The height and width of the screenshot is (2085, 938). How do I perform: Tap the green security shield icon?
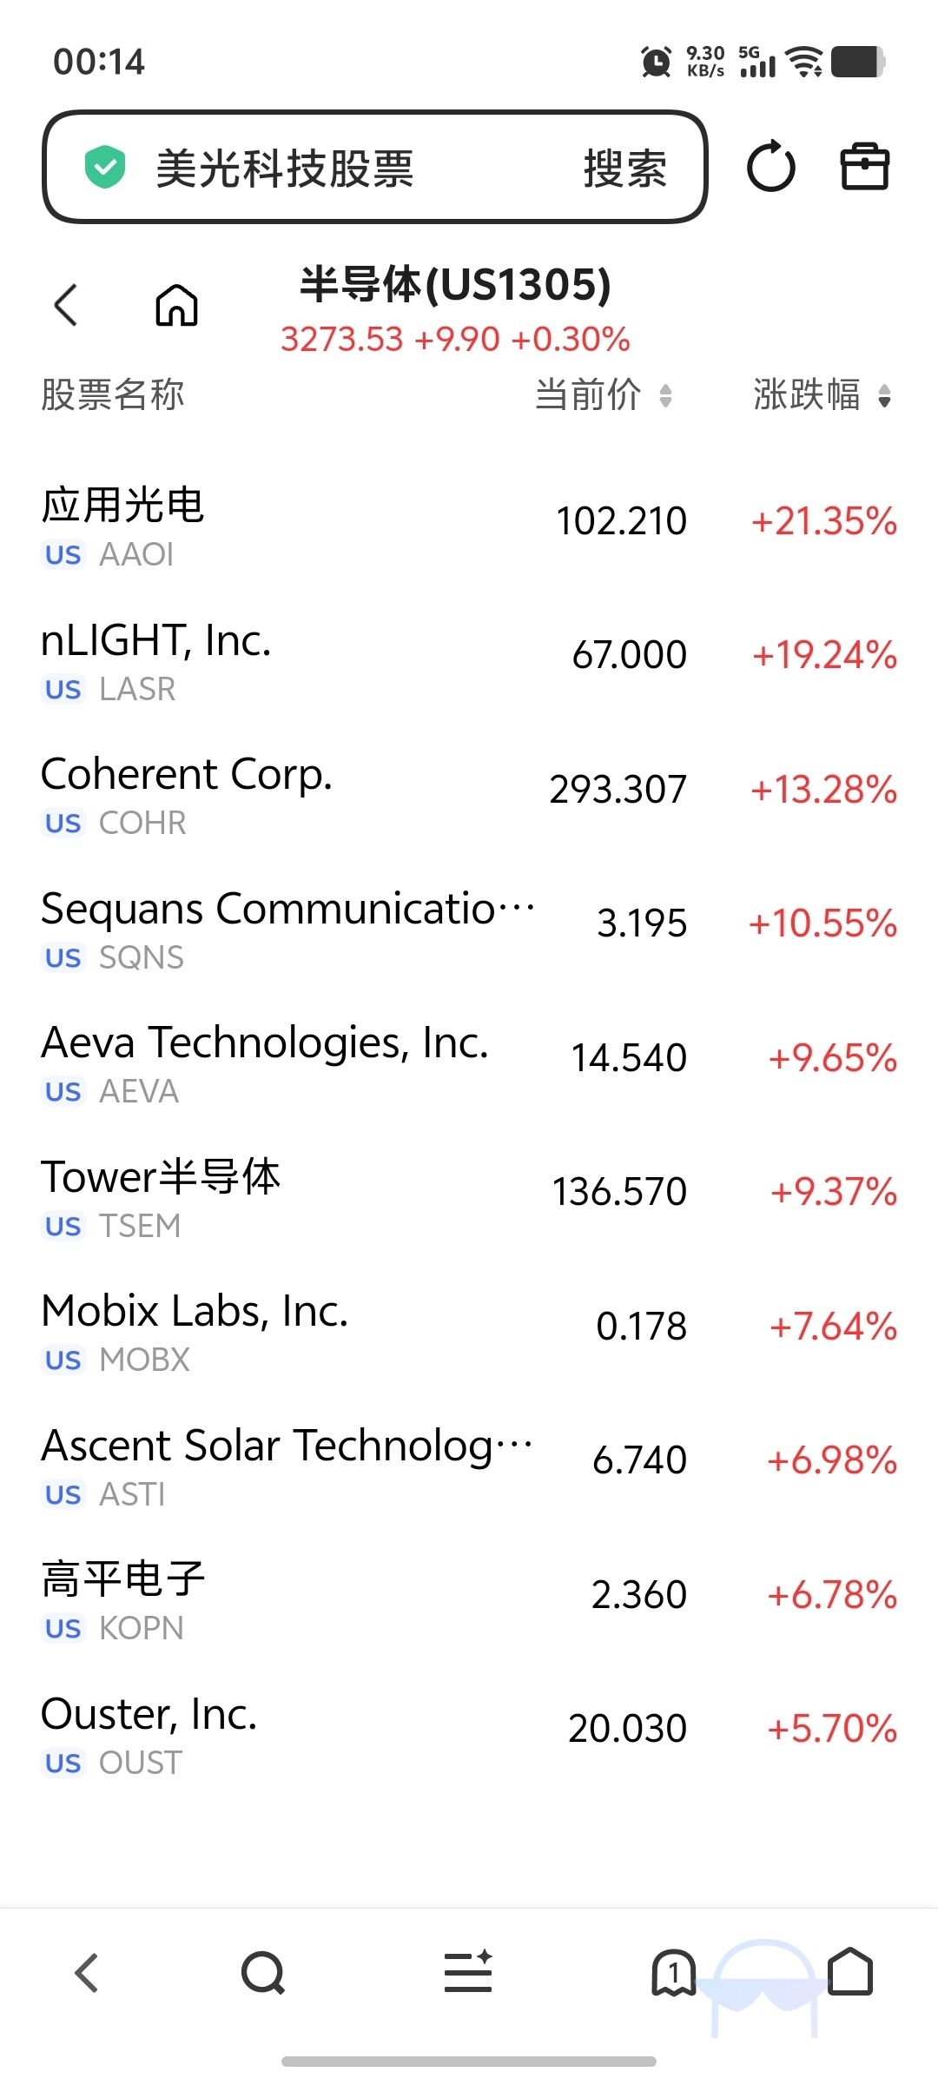coord(105,167)
